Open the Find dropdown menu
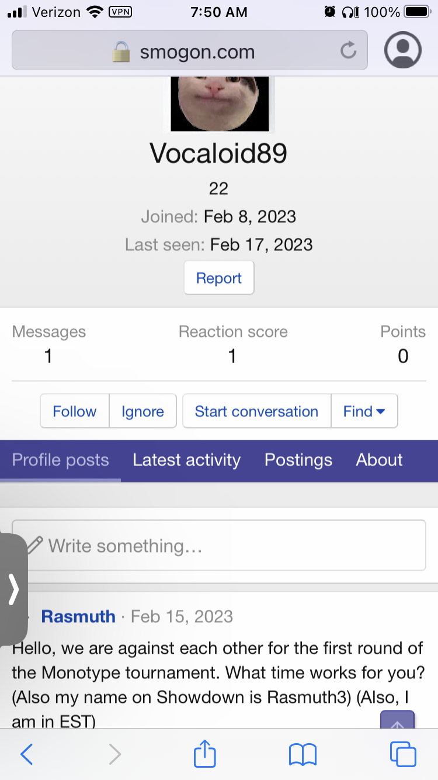 coord(364,412)
